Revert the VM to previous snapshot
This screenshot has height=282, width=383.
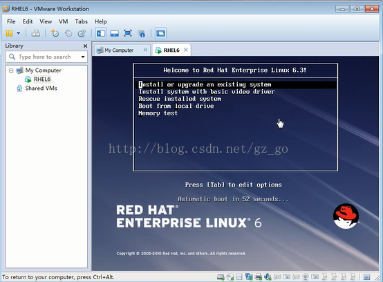(x=68, y=33)
